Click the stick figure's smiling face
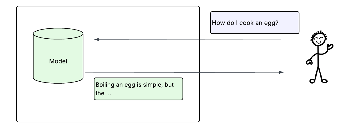Screen dimensions: 357x128 [x=319, y=40]
